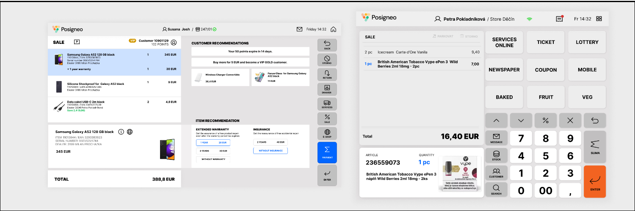Select Icecream Carte d'Ore Vanila line
The image size is (635, 211).
coord(422,52)
